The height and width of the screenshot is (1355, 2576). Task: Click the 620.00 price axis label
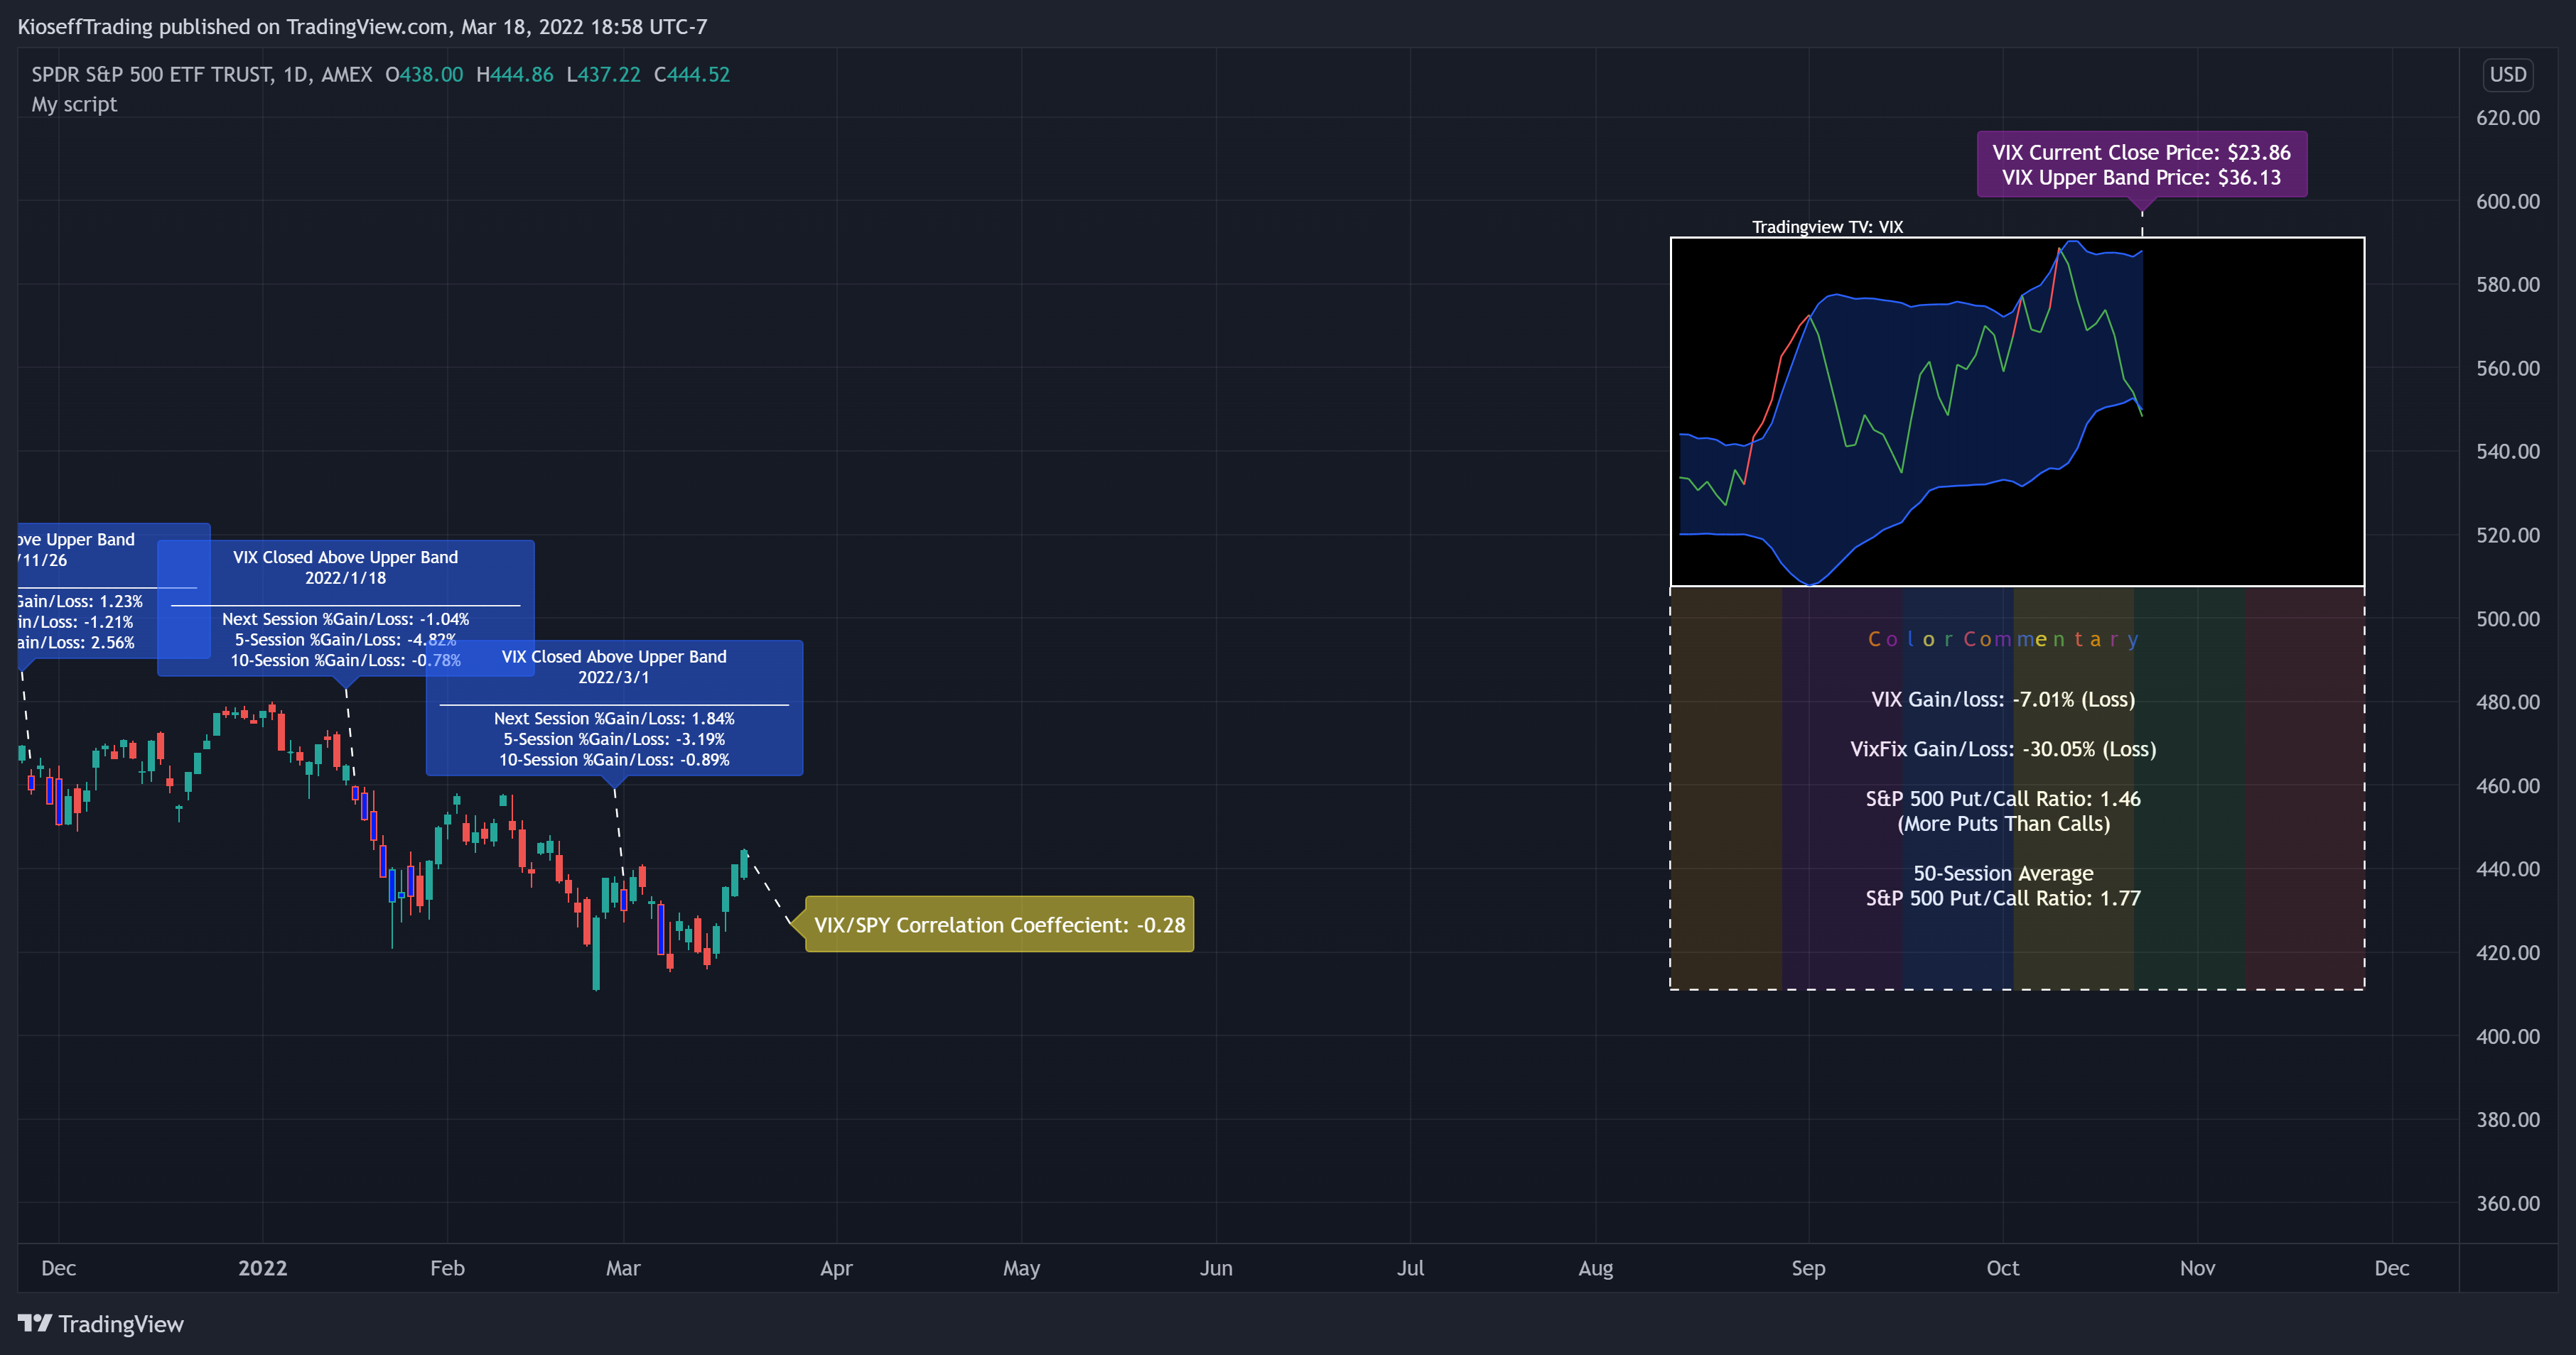click(2507, 118)
